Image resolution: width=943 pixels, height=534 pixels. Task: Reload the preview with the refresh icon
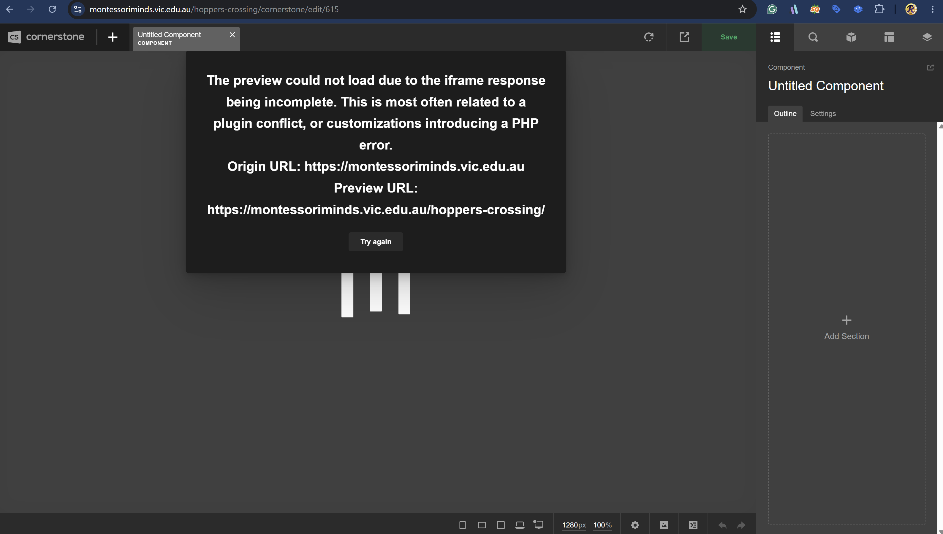pyautogui.click(x=649, y=37)
